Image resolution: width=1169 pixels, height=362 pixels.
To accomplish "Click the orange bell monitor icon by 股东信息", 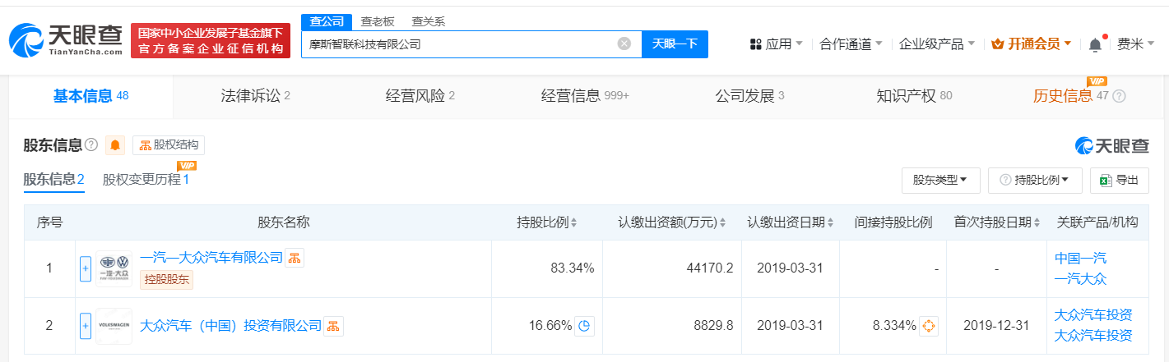I will pyautogui.click(x=115, y=145).
